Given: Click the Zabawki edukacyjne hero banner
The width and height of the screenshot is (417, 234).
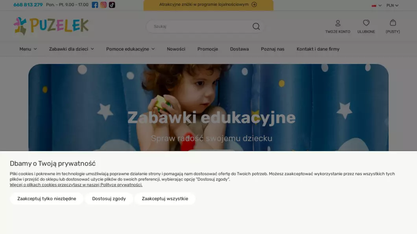Looking at the screenshot, I should point(208,108).
